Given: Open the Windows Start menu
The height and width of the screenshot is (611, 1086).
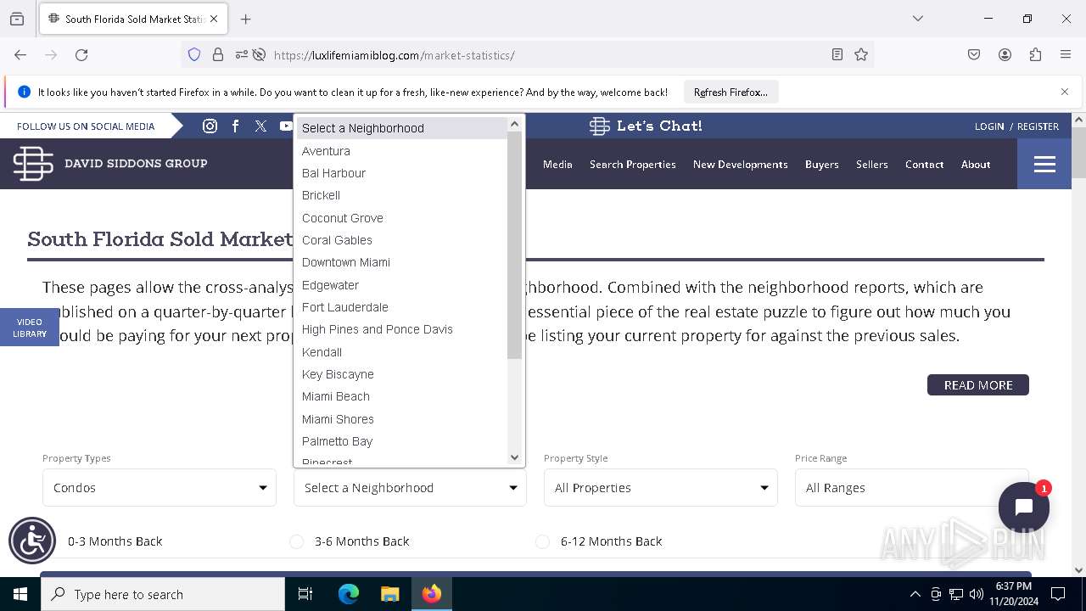Looking at the screenshot, I should pos(20,594).
